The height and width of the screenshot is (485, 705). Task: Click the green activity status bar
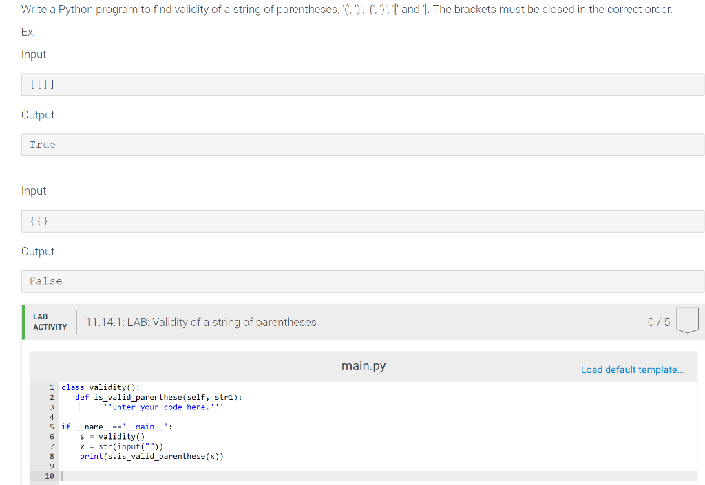pyautogui.click(x=23, y=321)
